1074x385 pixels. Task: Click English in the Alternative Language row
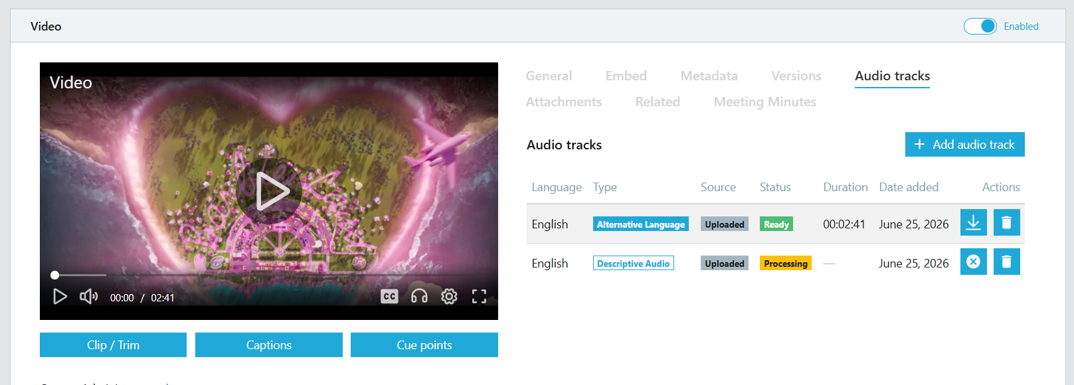pyautogui.click(x=550, y=224)
